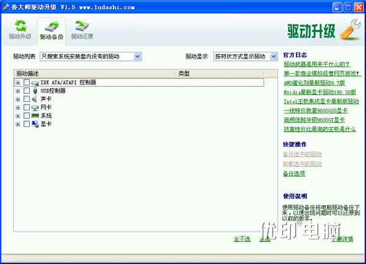Open link 一线特价微星9600GSO显卡
This screenshot has width=366, height=264.
pos(315,110)
